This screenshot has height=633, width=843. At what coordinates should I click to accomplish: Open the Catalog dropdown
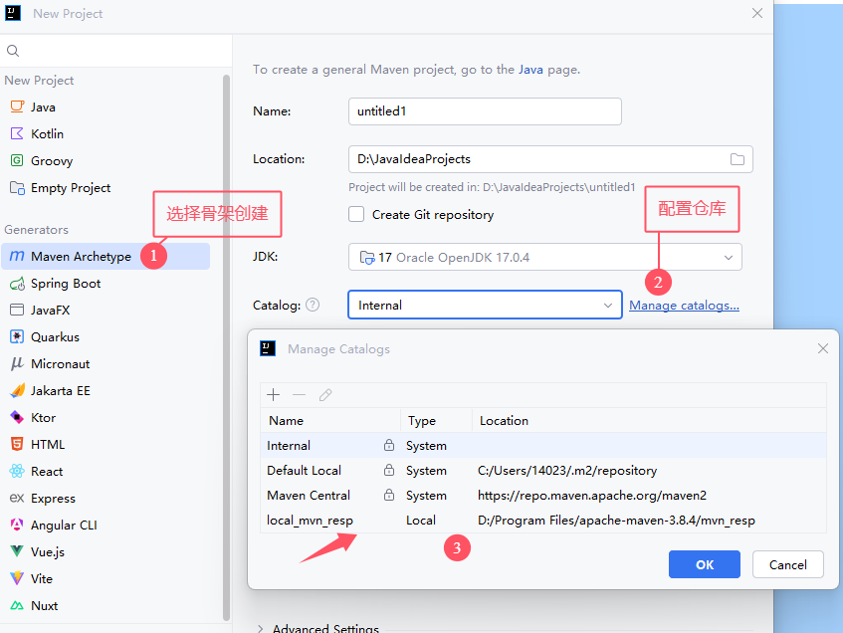click(485, 305)
